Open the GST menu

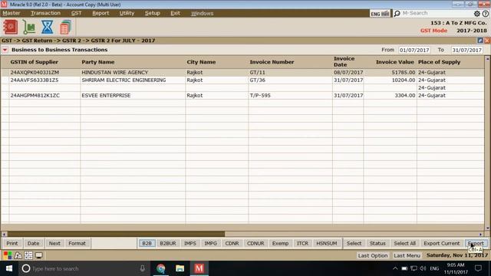(x=76, y=13)
